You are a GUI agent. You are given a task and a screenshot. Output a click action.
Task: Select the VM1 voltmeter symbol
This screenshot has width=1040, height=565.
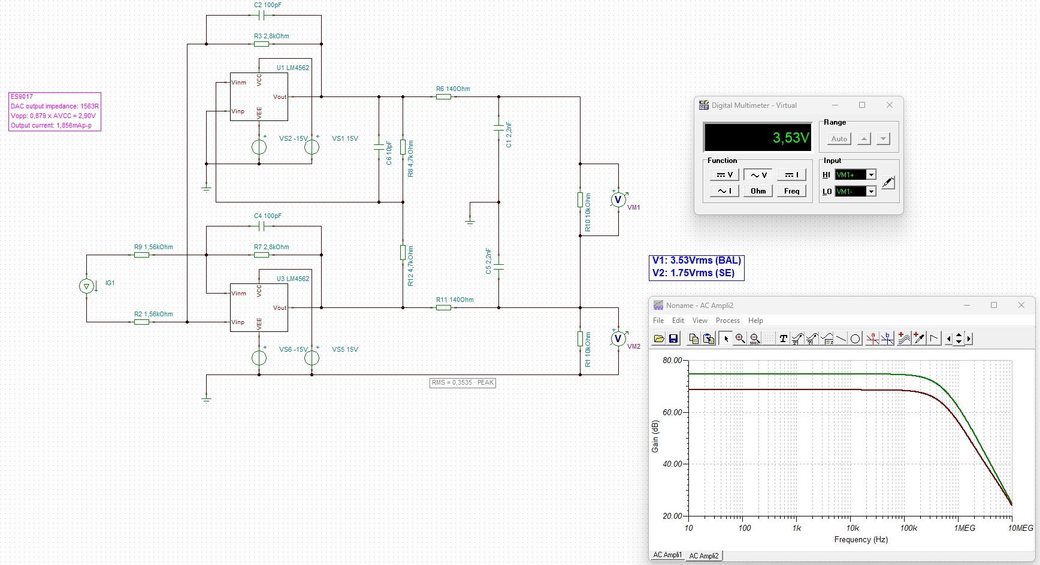point(618,200)
